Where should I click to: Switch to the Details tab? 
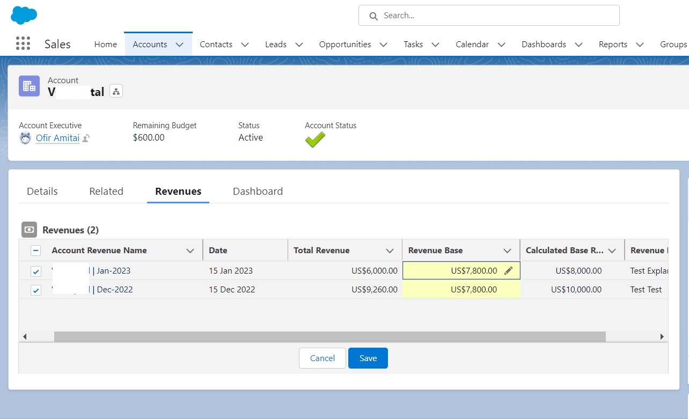pos(42,191)
